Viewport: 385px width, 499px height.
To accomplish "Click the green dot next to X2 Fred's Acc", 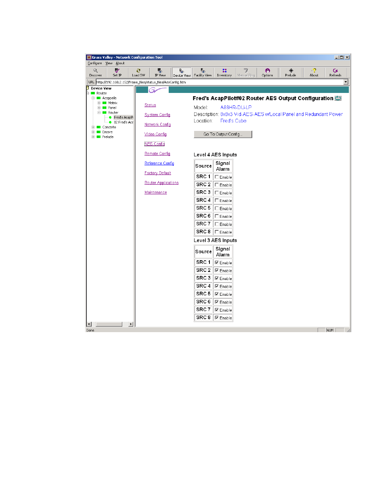I will (110, 122).
